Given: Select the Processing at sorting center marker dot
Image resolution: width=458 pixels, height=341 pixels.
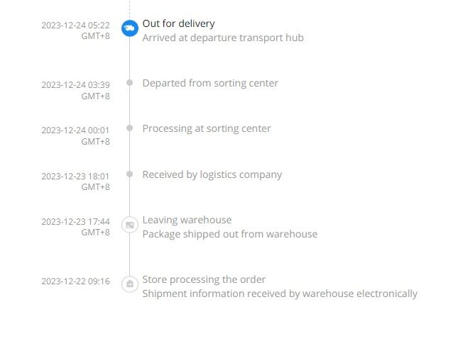Looking at the screenshot, I should click(130, 128).
